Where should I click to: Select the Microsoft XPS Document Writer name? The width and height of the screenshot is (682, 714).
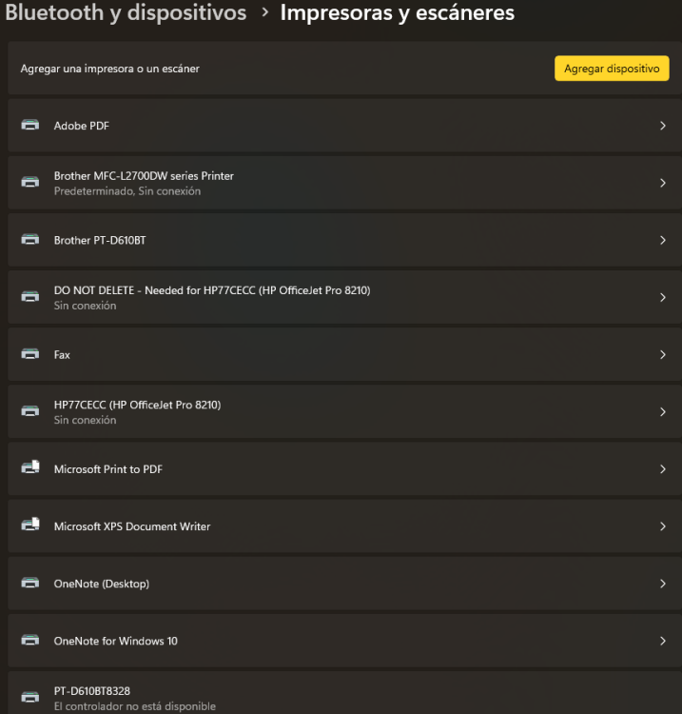[132, 526]
